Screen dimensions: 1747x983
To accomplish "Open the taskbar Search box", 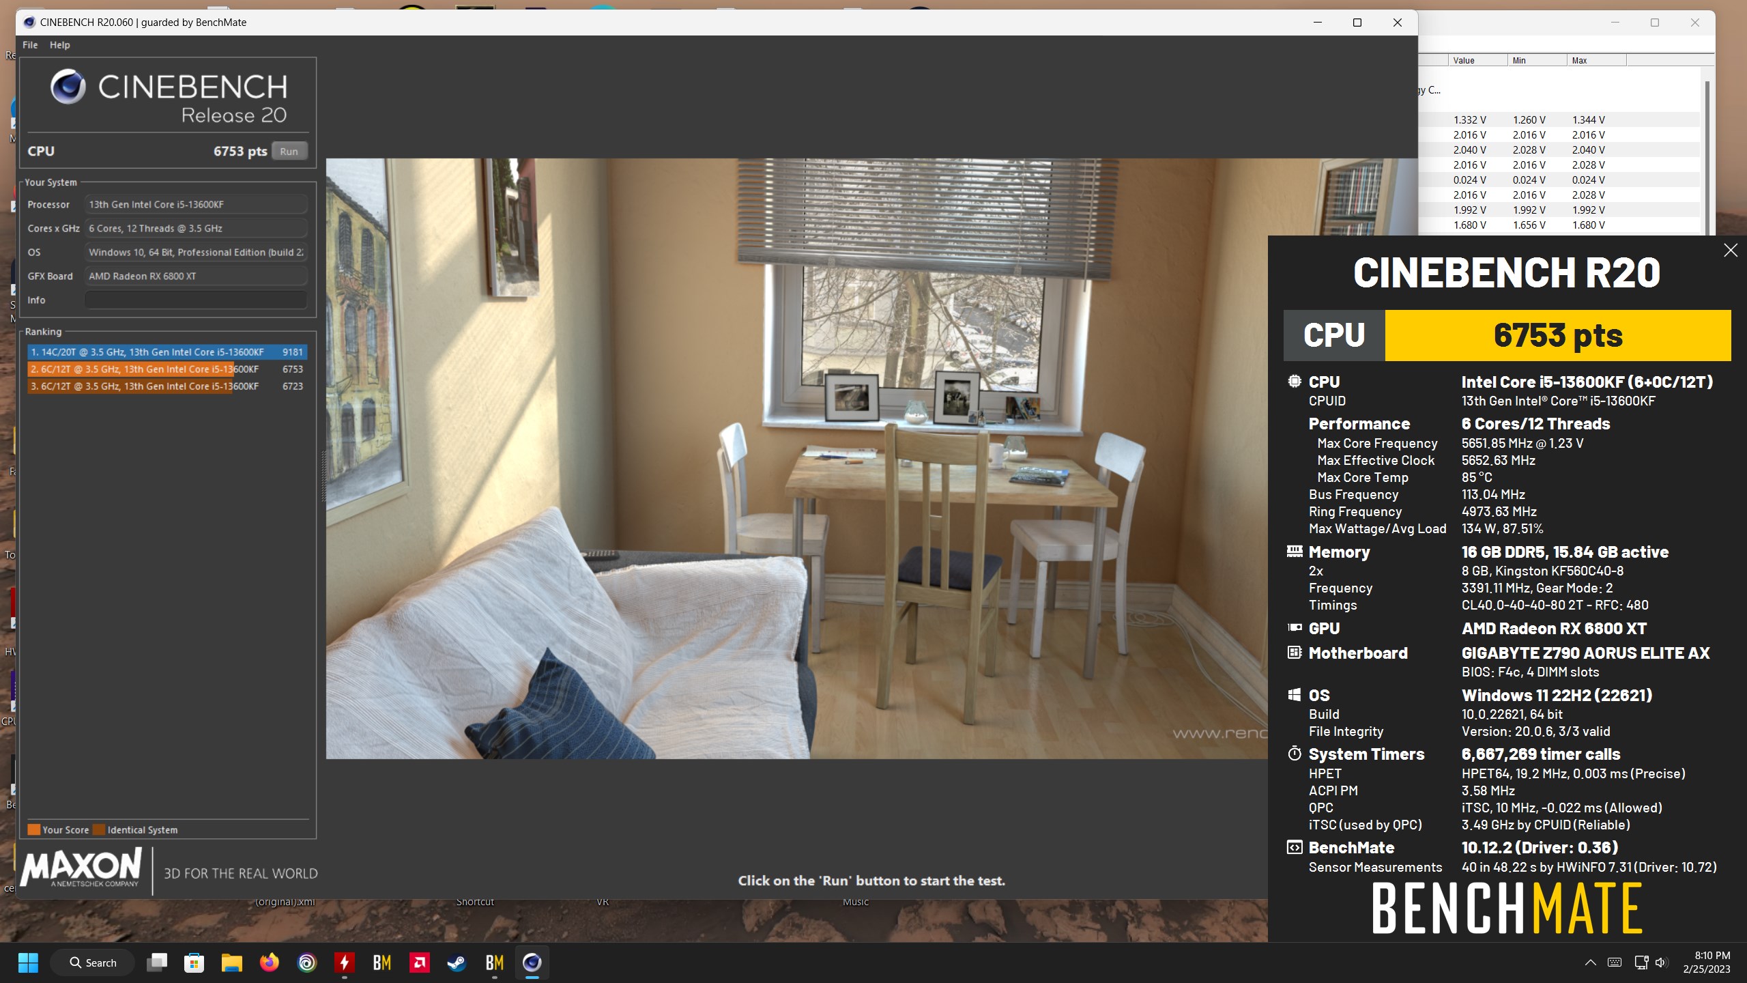I will click(93, 963).
